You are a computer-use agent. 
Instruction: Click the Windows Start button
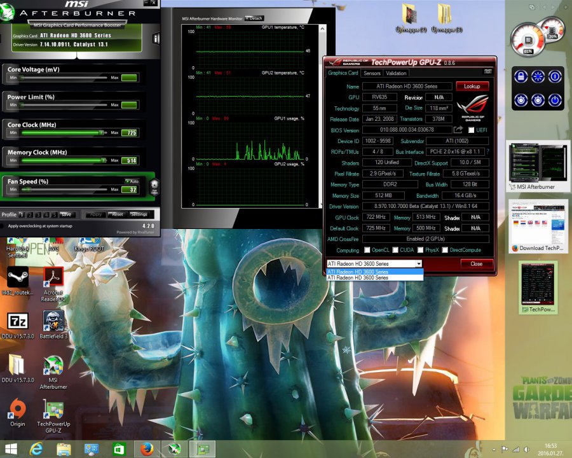coord(11,449)
